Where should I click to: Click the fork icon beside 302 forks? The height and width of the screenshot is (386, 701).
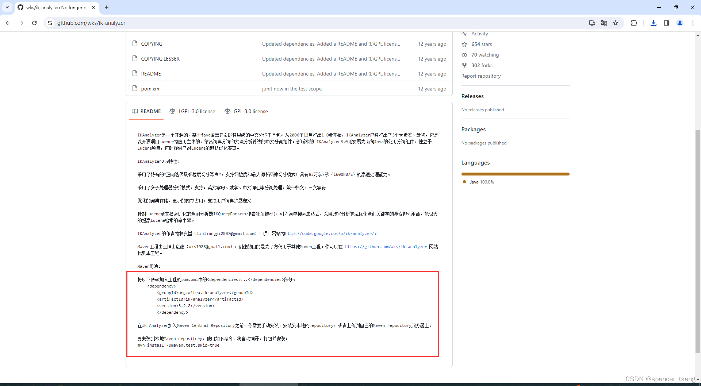pos(464,65)
